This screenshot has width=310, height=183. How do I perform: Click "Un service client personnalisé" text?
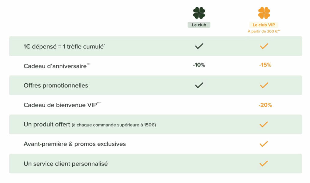coord(65,164)
